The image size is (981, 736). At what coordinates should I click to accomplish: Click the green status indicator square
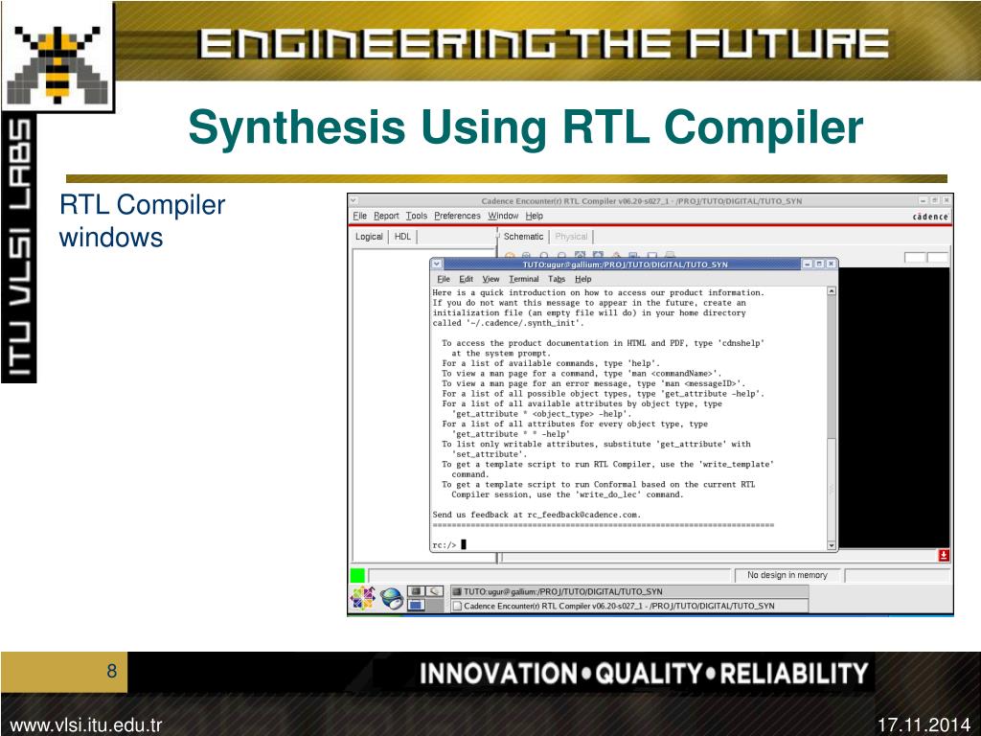point(357,575)
